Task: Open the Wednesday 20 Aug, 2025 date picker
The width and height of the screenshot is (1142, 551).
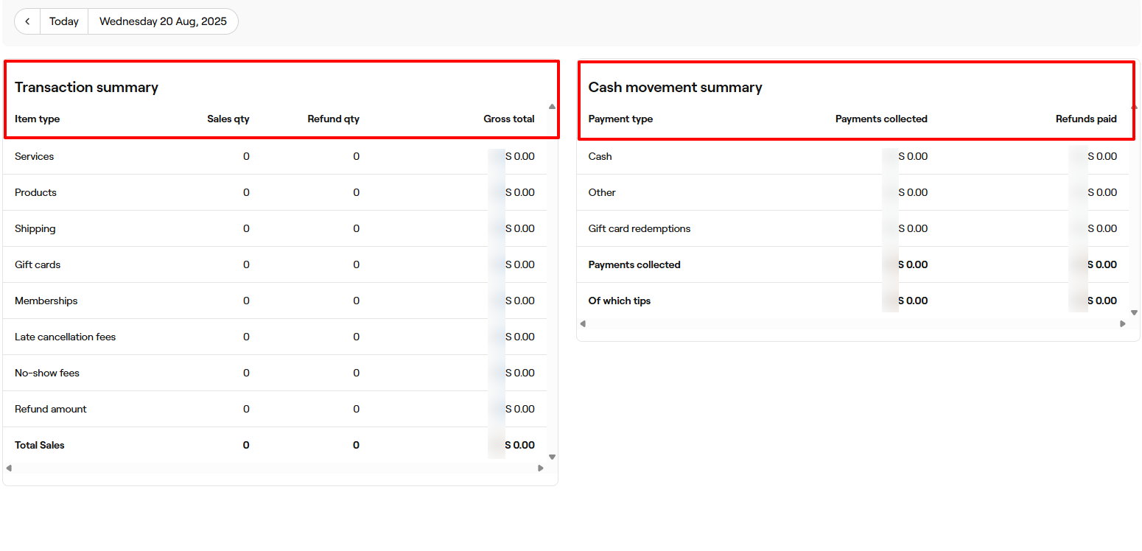Action: point(163,21)
